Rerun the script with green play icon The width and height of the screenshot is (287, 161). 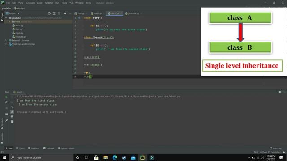click(6, 97)
